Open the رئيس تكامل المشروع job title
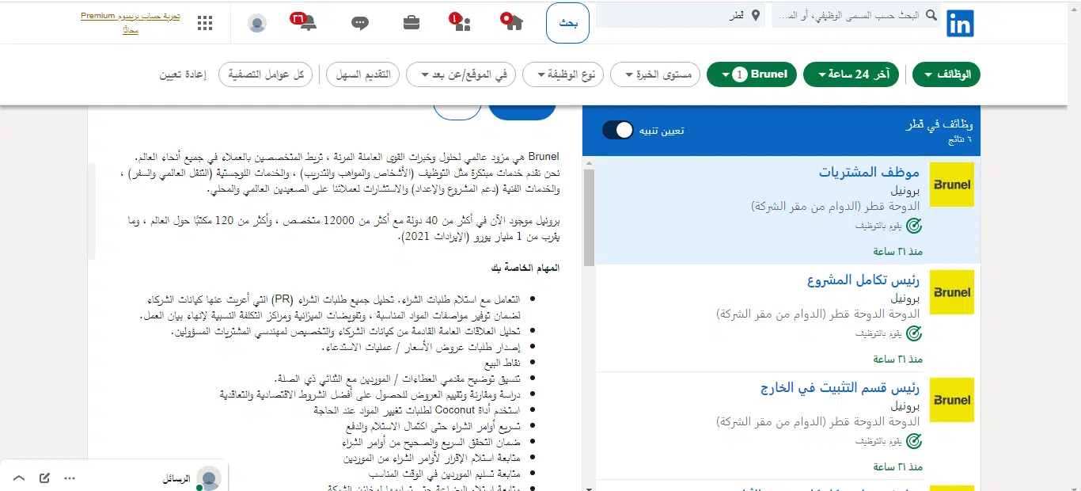The image size is (1081, 491). click(x=863, y=280)
